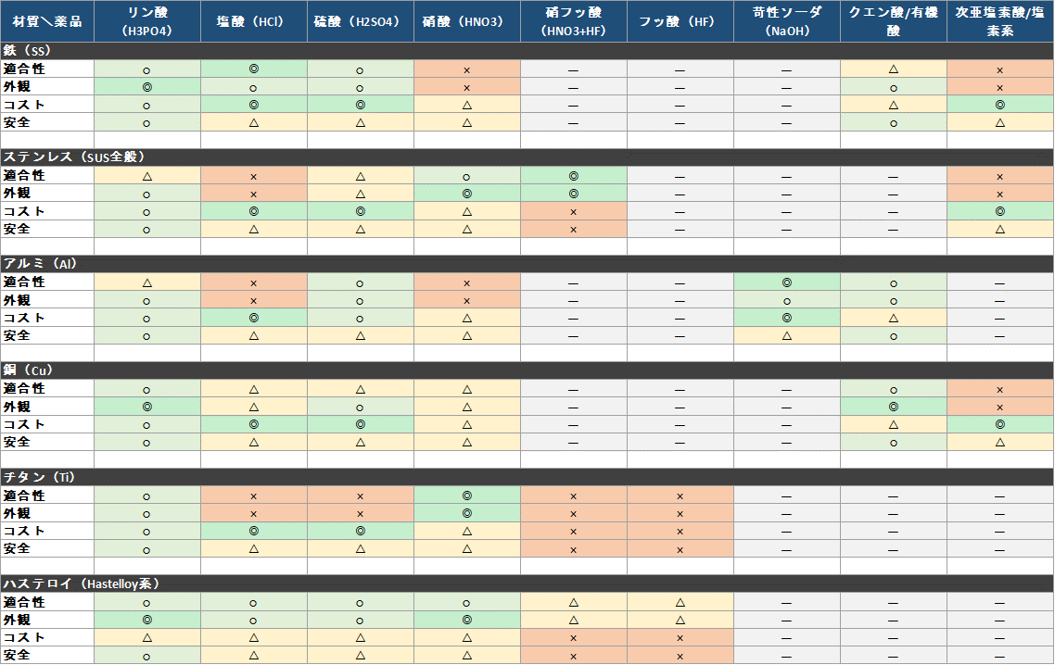Click the 次亜塩素酸/塩素系 column header
Screen dimensions: 1055x665
pos(999,21)
